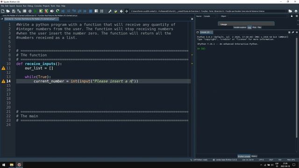Click the forward arrow in toolbar

point(127,11)
